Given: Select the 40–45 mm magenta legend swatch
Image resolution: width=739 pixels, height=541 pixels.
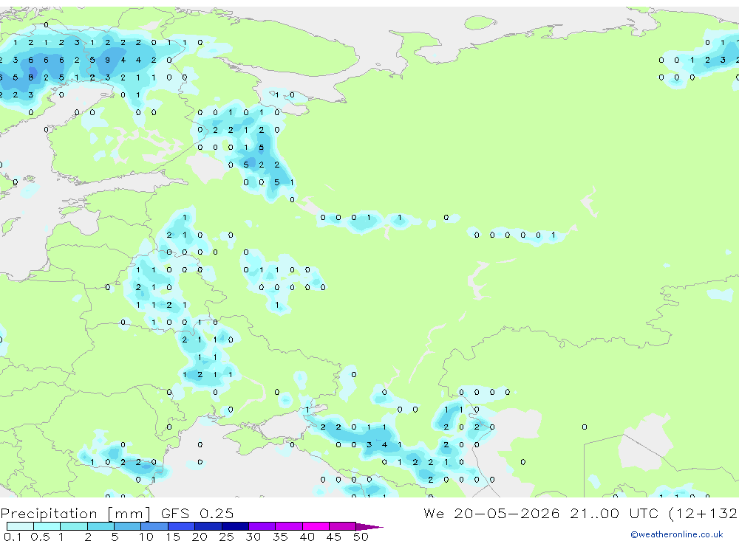Looking at the screenshot, I should tap(316, 526).
